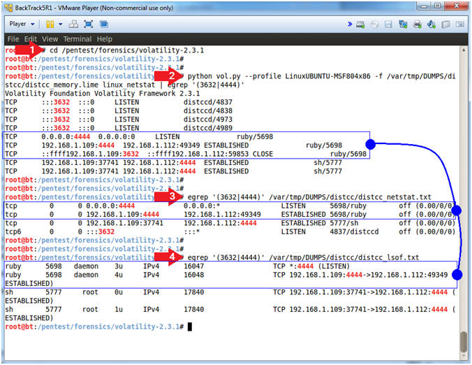Click the '0u' file descriptor for sh
Viewport: 472px width, 365px height.
[x=119, y=292]
